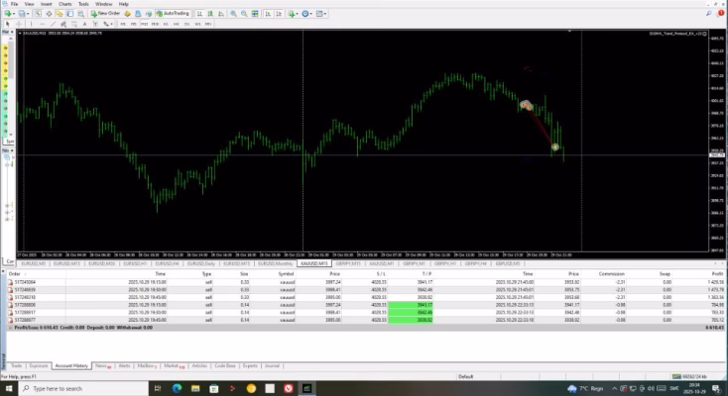Toggle the Navigator panel toolbar icon

click(x=60, y=14)
